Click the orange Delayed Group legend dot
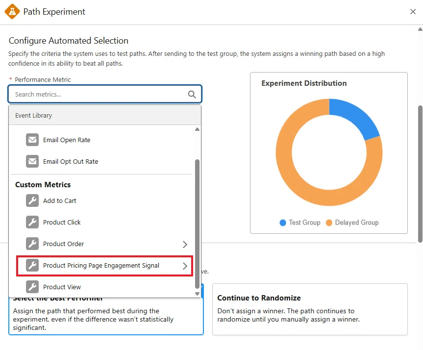 329,223
